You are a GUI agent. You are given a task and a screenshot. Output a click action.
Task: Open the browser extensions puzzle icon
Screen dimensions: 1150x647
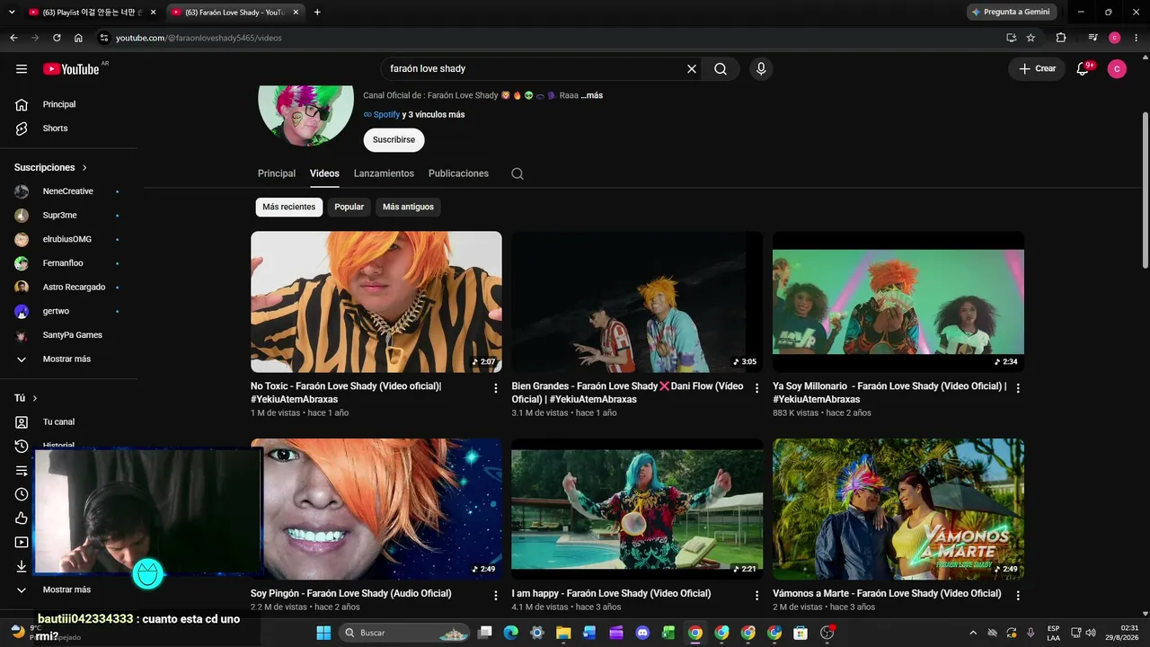1061,38
